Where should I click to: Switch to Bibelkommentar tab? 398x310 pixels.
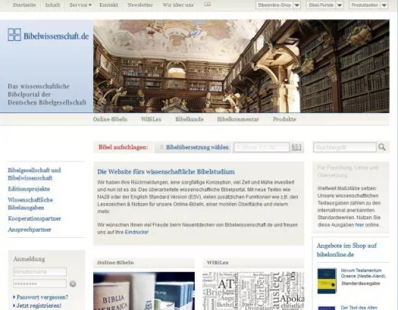(238, 119)
